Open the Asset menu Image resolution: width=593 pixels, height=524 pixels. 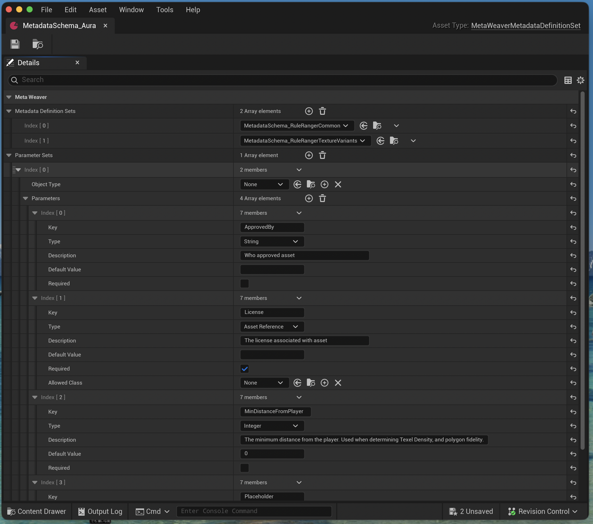pyautogui.click(x=97, y=10)
